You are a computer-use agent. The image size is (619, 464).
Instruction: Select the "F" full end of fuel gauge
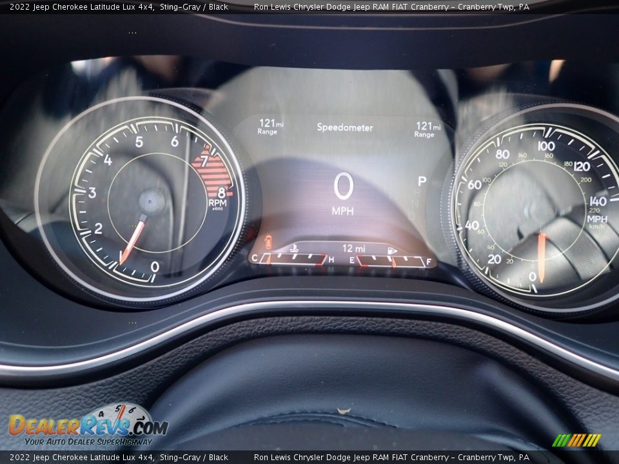pos(429,262)
